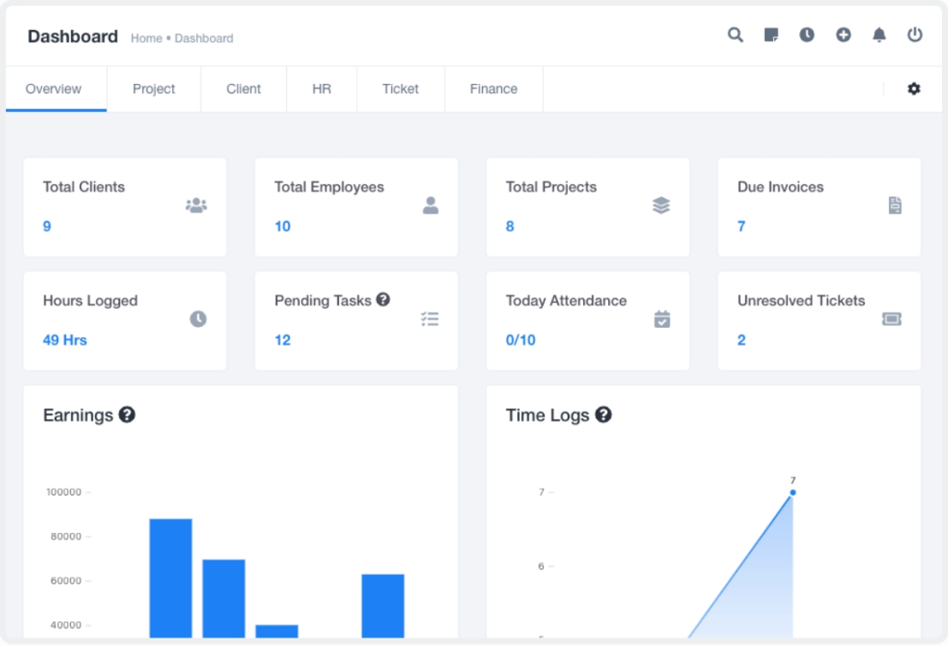Screen dimensions: 948x646
Task: Click the Earnings chart heading
Action: pyautogui.click(x=78, y=415)
